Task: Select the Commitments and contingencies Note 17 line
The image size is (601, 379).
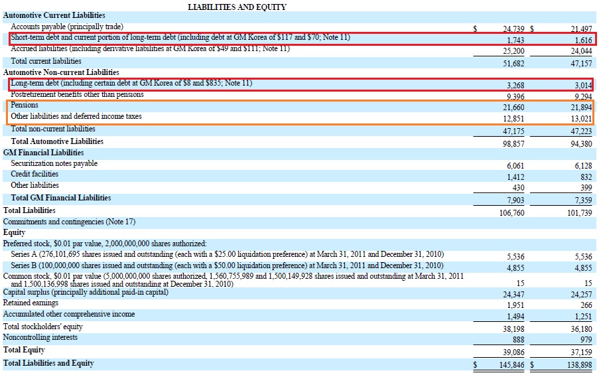Action: click(69, 222)
